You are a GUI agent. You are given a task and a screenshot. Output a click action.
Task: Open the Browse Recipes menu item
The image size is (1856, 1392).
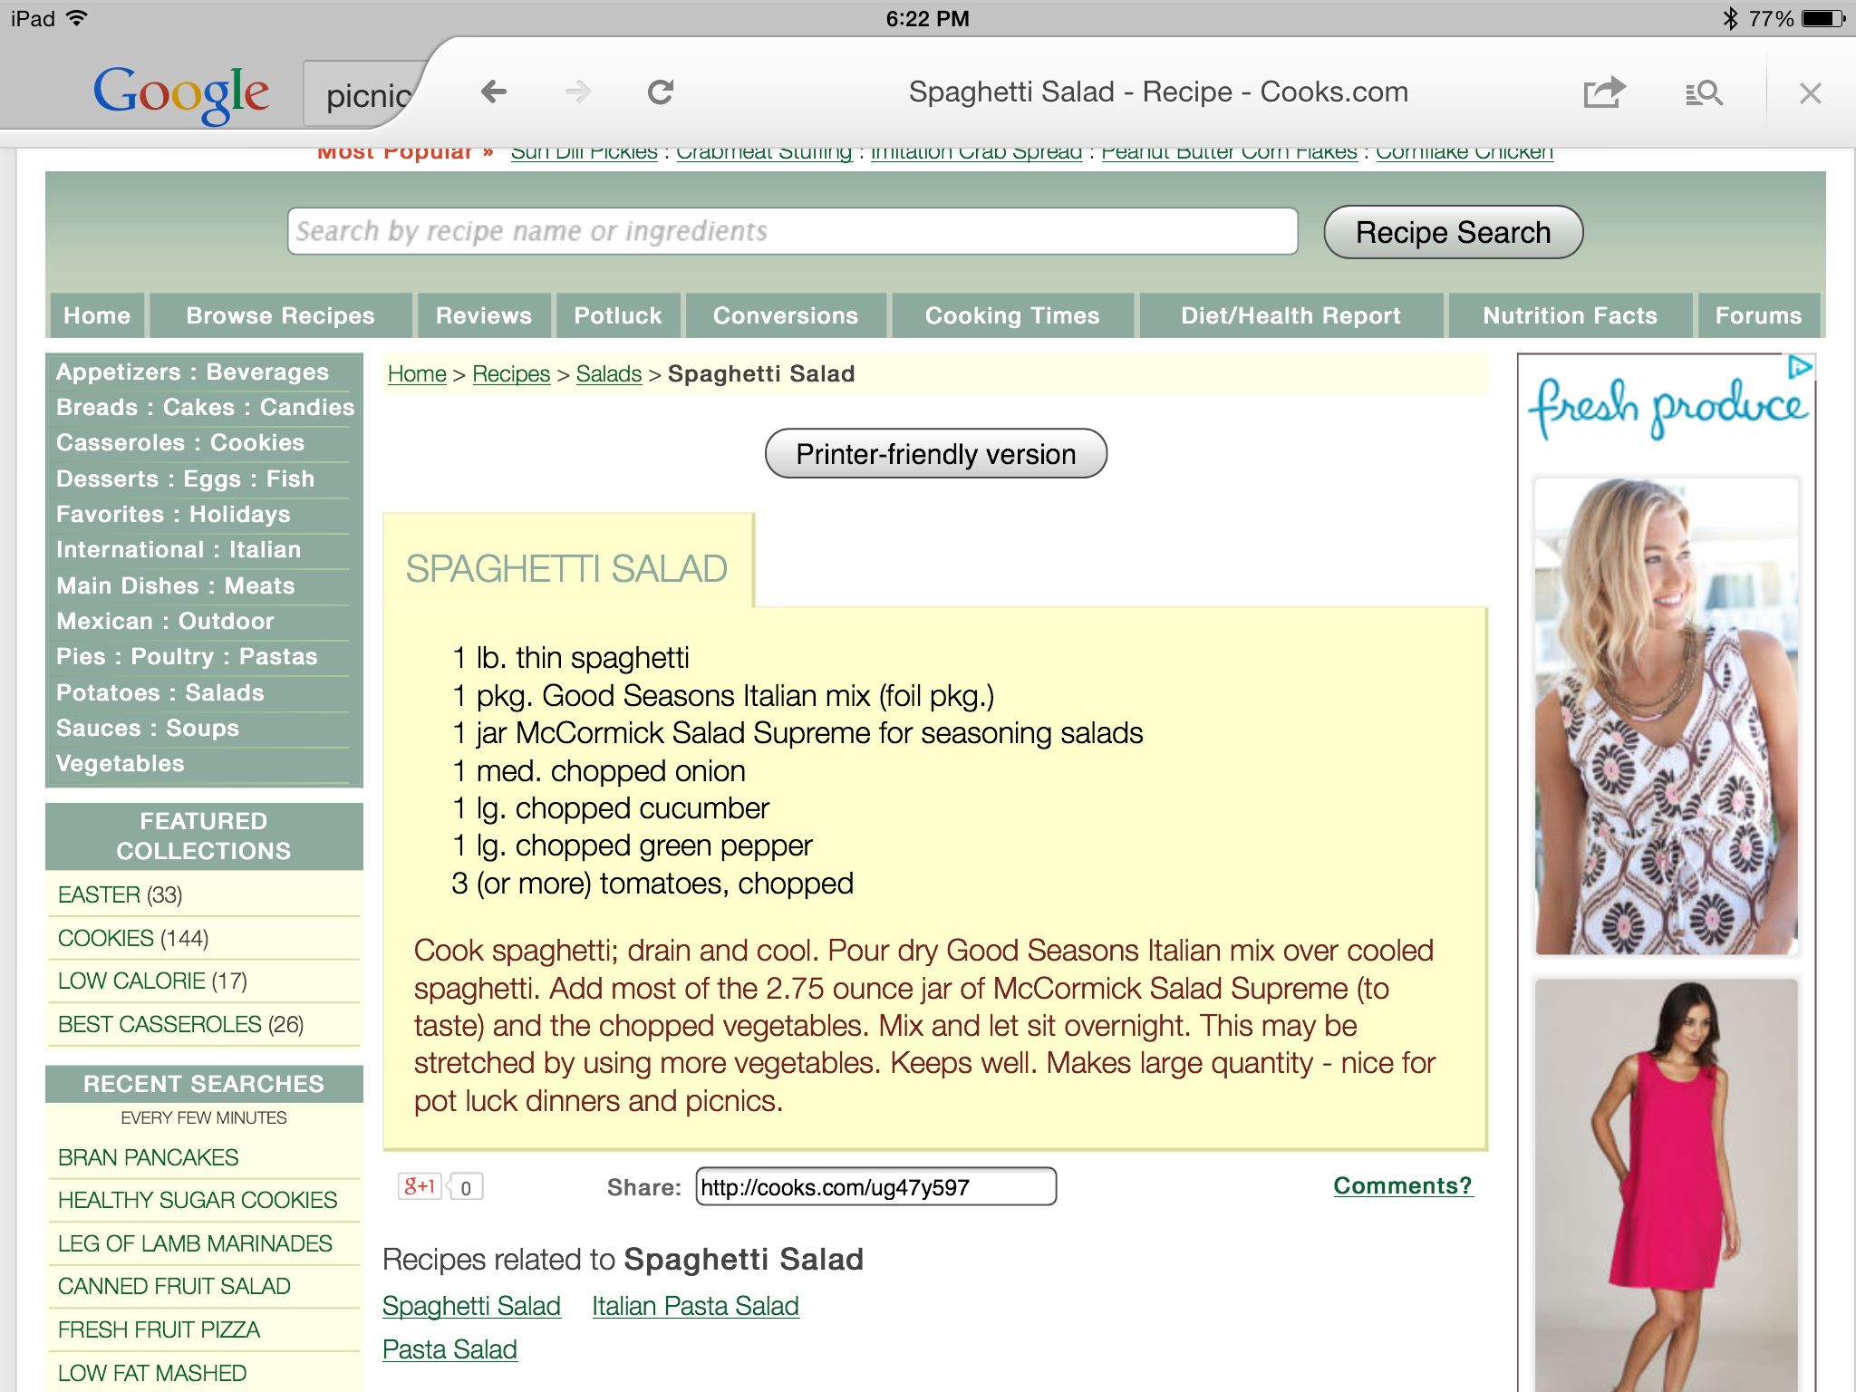tap(282, 317)
